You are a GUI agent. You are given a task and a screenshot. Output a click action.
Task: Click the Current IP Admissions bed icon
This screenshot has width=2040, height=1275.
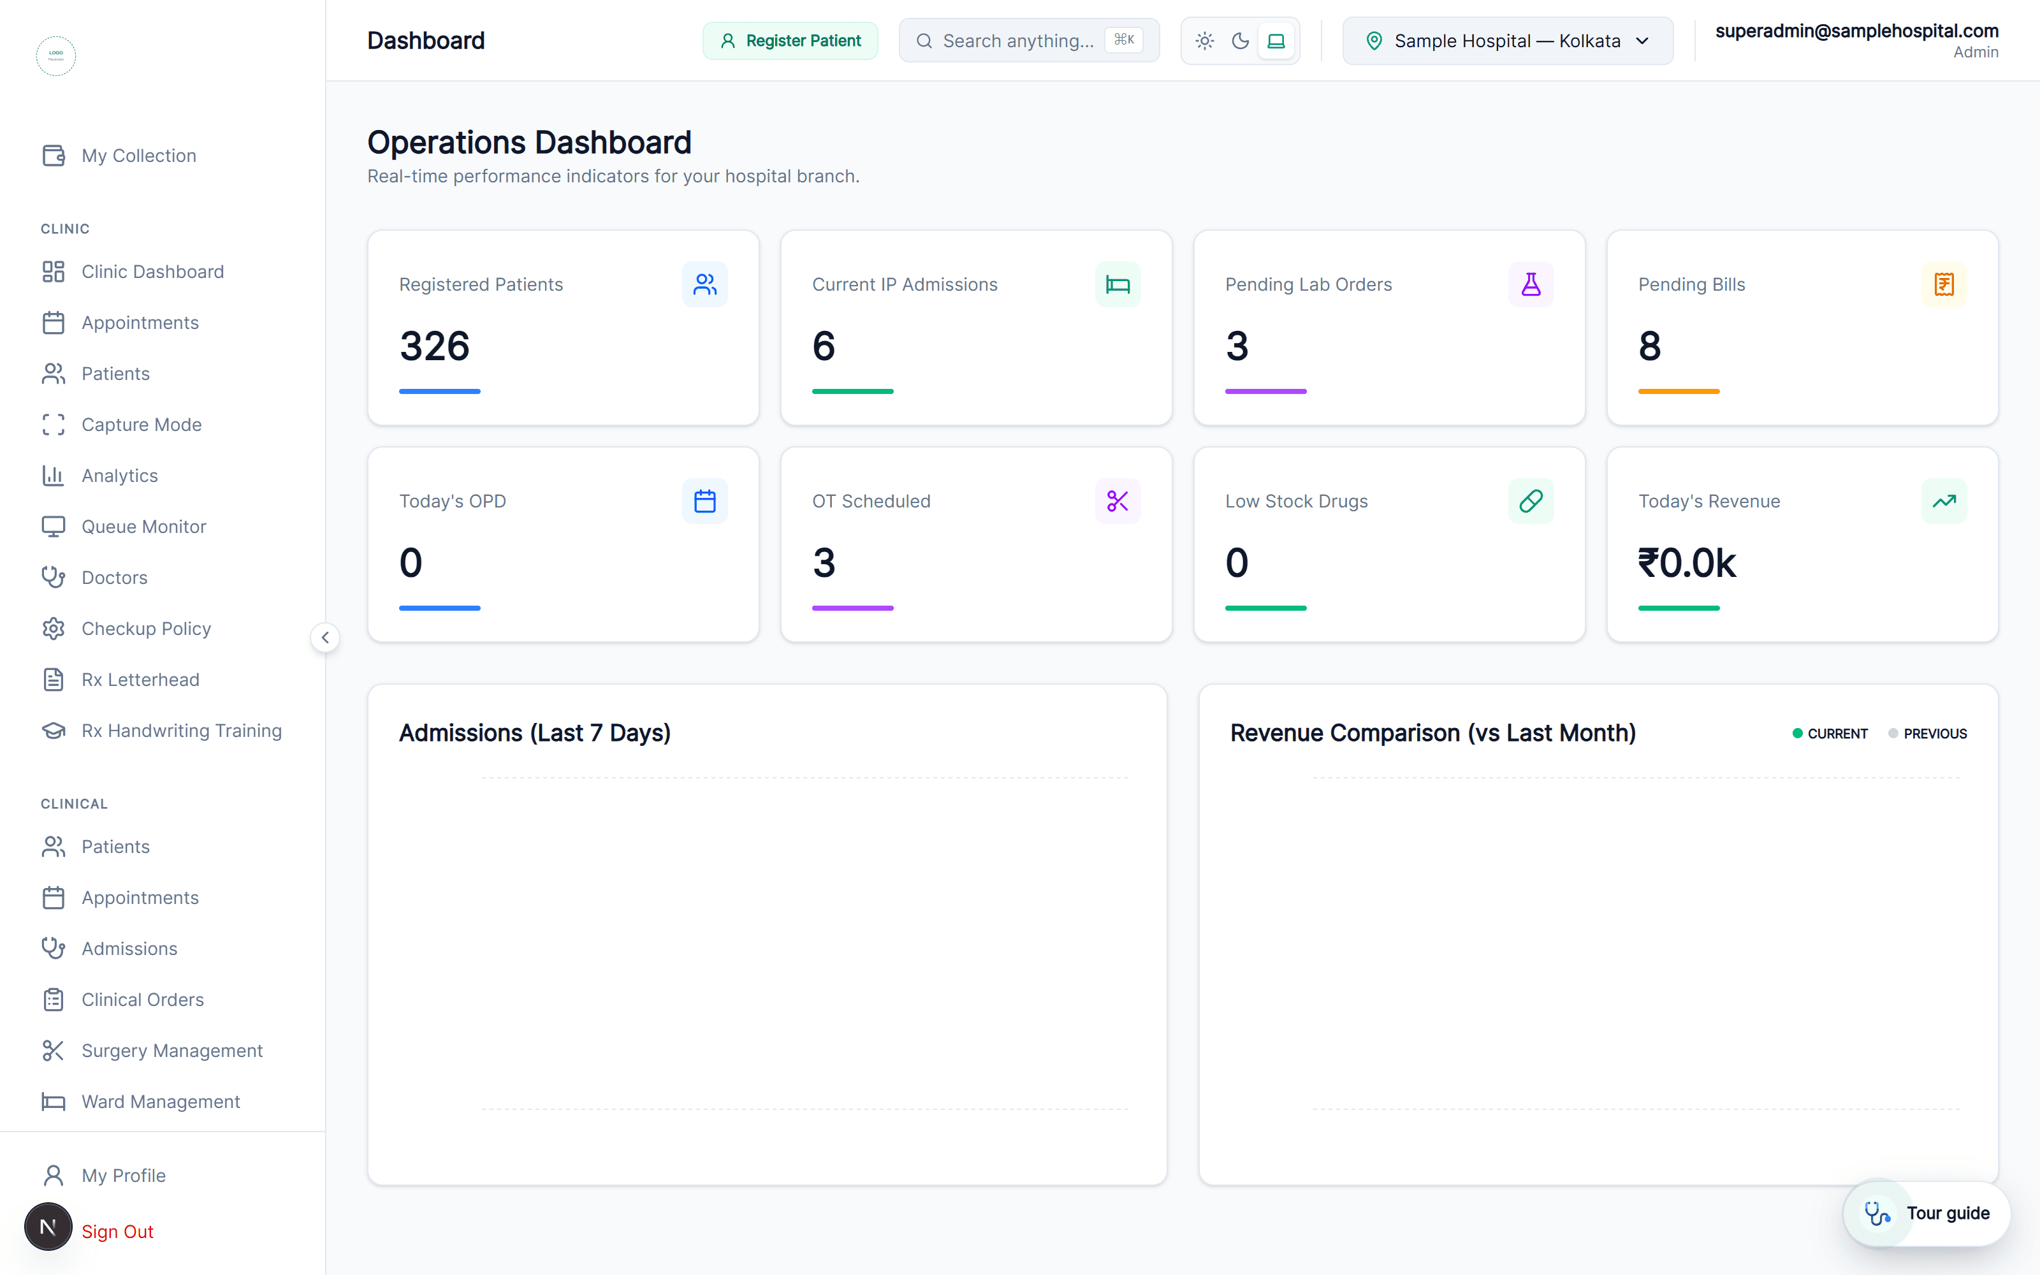[1118, 284]
